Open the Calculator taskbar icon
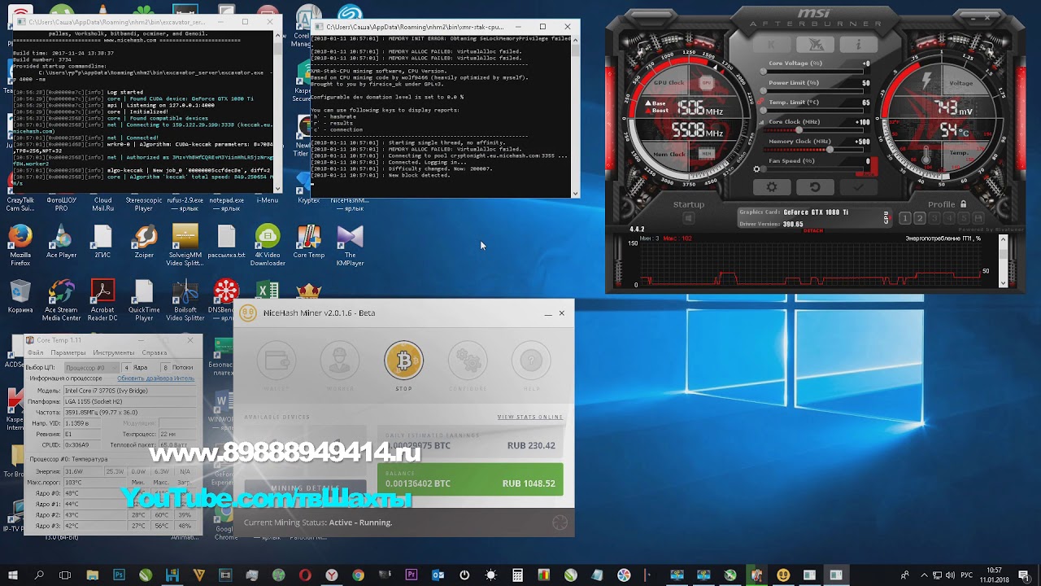 pyautogui.click(x=517, y=575)
